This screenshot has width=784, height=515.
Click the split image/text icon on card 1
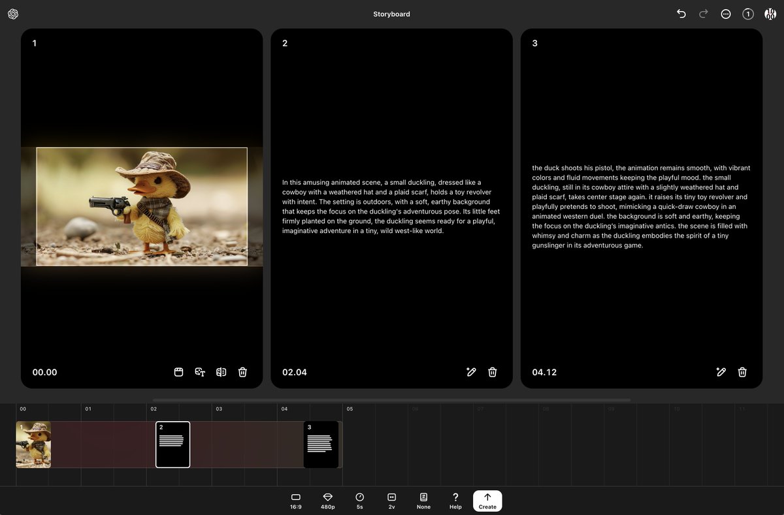click(221, 372)
